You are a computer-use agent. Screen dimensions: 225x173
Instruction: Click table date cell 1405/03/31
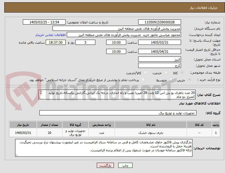tap(23, 133)
